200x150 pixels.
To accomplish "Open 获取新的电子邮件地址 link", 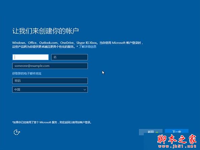I will [27, 73].
